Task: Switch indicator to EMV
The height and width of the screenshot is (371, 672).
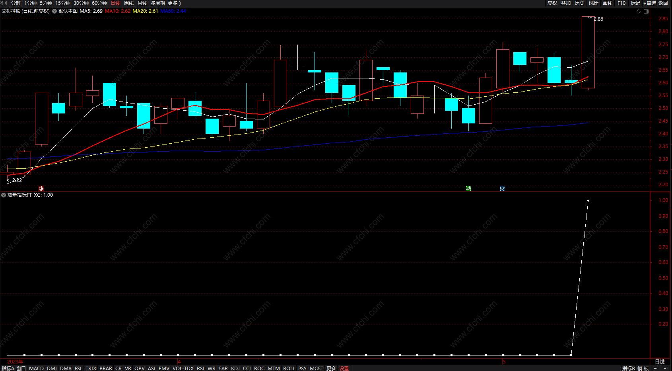Action: click(164, 368)
